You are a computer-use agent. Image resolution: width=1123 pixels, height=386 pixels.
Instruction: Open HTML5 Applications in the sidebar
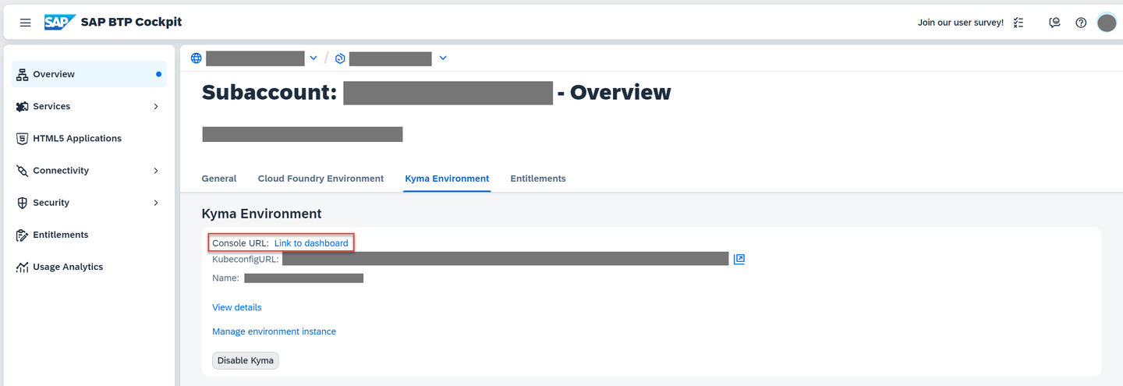[x=89, y=138]
